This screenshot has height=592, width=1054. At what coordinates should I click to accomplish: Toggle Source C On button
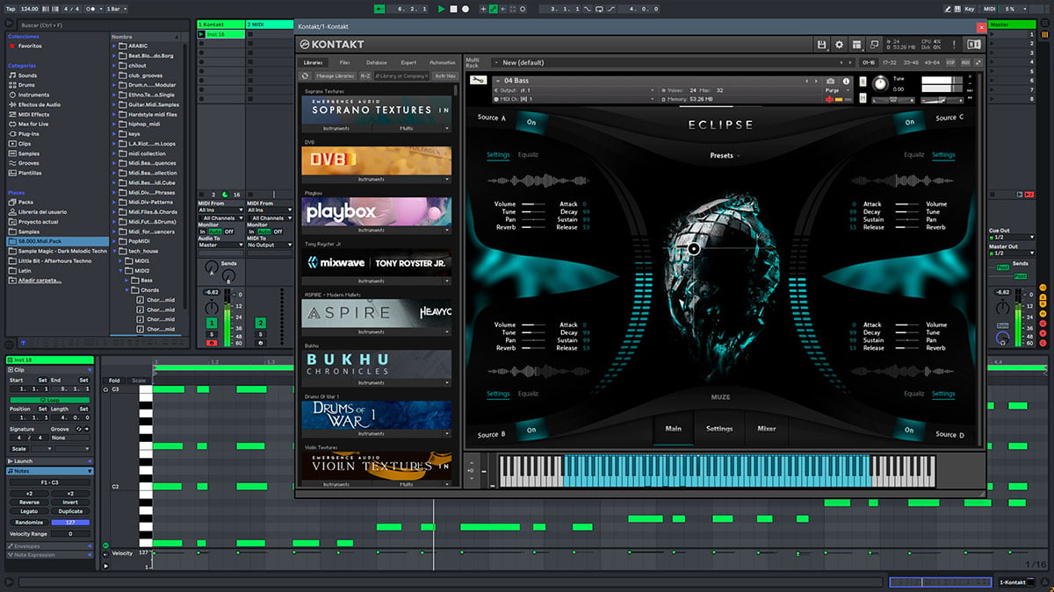coord(910,123)
